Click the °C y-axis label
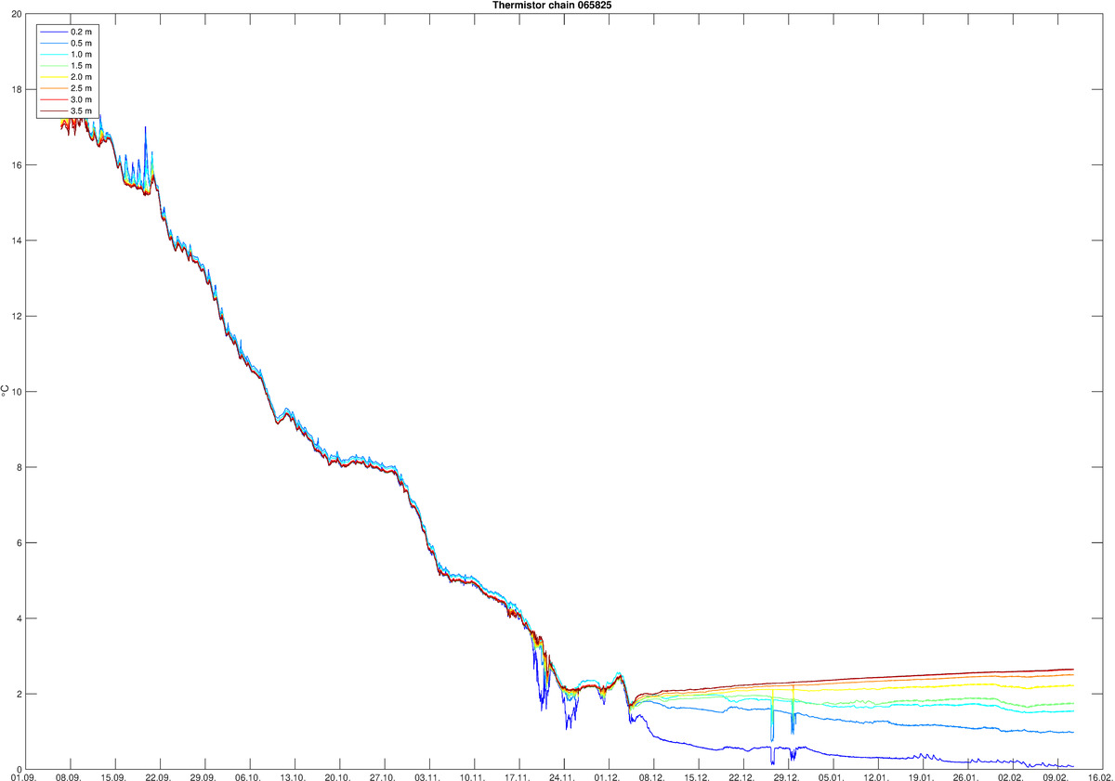Screen dimensions: 1115x781 (5, 391)
